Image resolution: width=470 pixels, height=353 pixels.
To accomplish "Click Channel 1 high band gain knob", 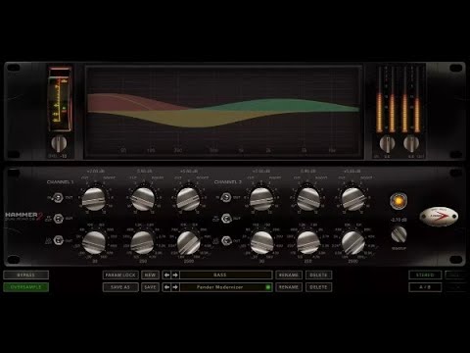I will (188, 199).
